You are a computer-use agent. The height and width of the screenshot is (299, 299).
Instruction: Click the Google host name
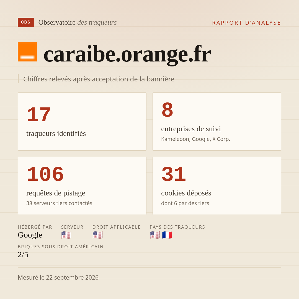[x=30, y=235]
